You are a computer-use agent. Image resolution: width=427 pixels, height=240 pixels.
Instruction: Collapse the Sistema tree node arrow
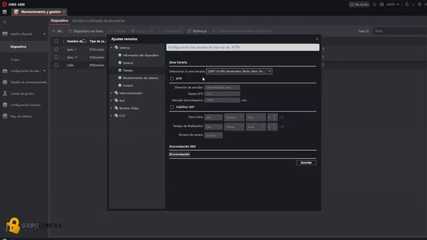point(111,47)
